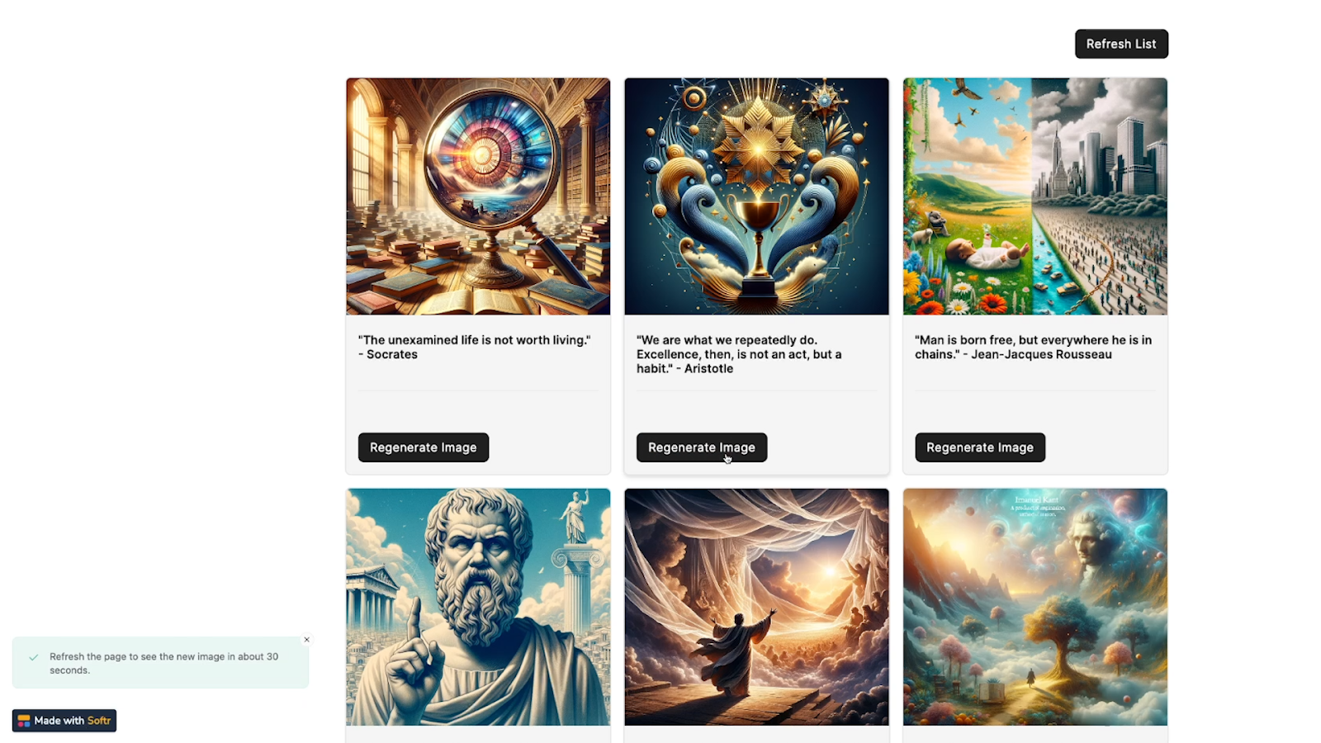Regenerate image for the Aristotle quote
This screenshot has height=743, width=1321.
click(x=702, y=447)
